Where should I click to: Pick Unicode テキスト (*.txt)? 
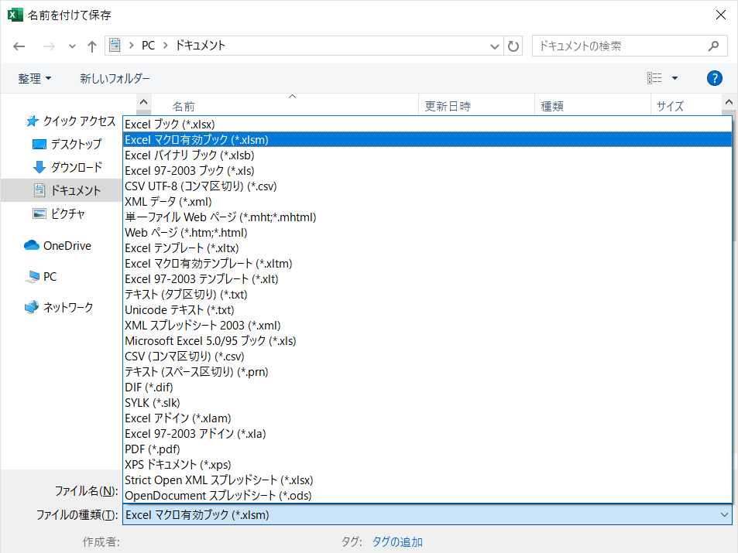427,310
